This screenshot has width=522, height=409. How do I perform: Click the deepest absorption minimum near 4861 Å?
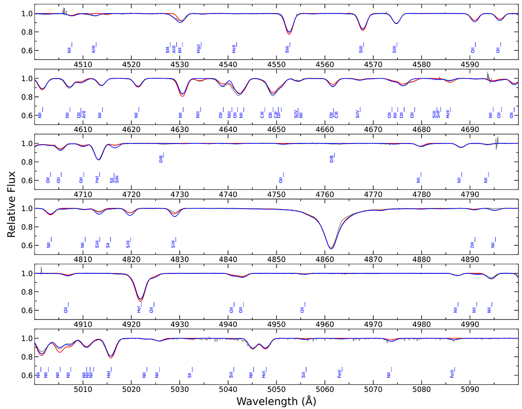[x=331, y=248]
